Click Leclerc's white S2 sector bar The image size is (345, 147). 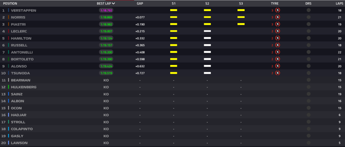207,31
